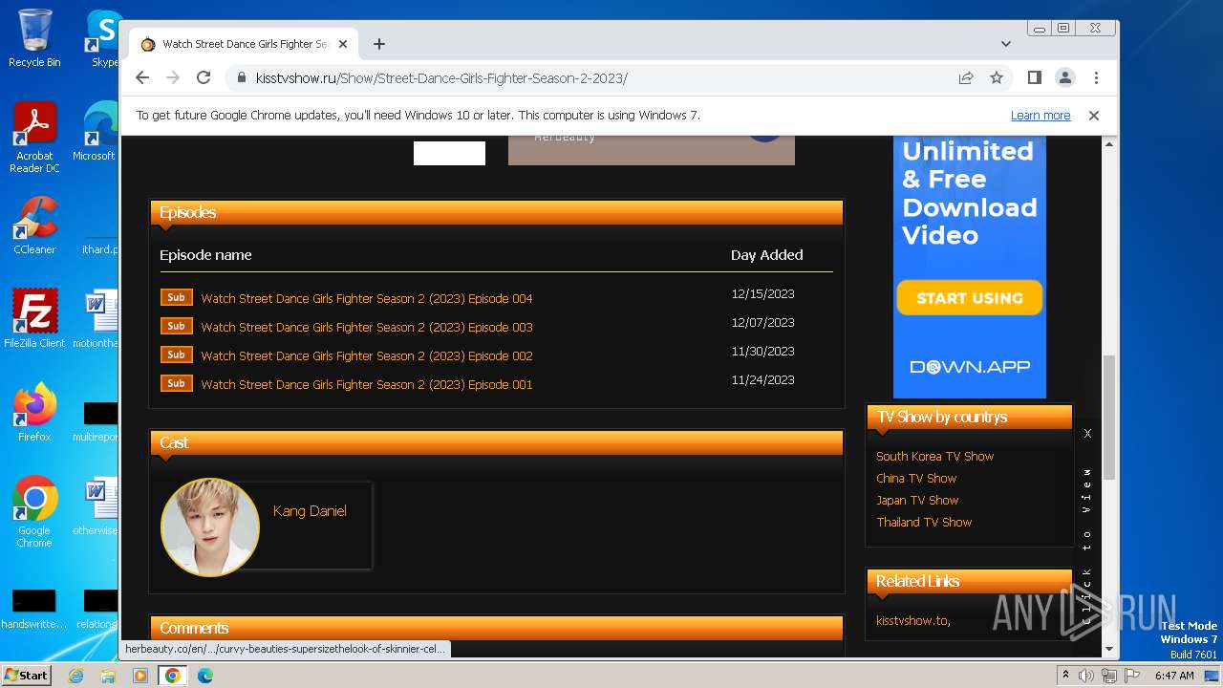Open Japan TV Show link
Viewport: 1223px width, 688px height.
point(917,501)
